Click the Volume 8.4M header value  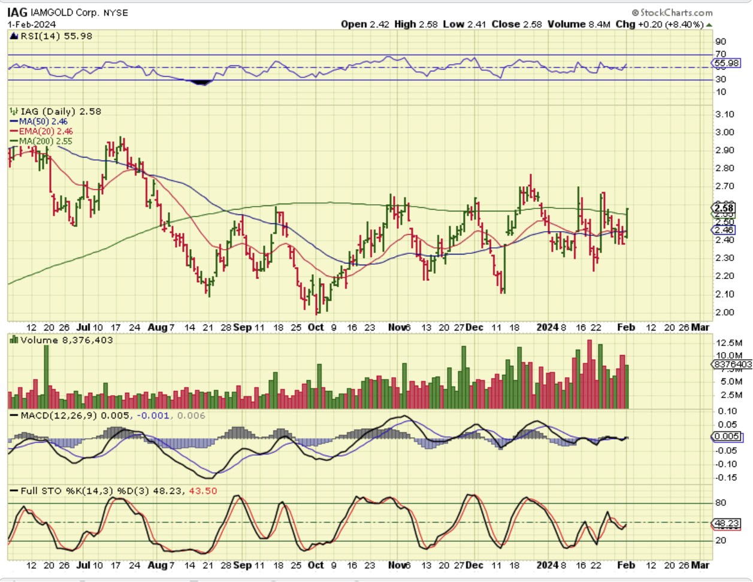(x=578, y=24)
